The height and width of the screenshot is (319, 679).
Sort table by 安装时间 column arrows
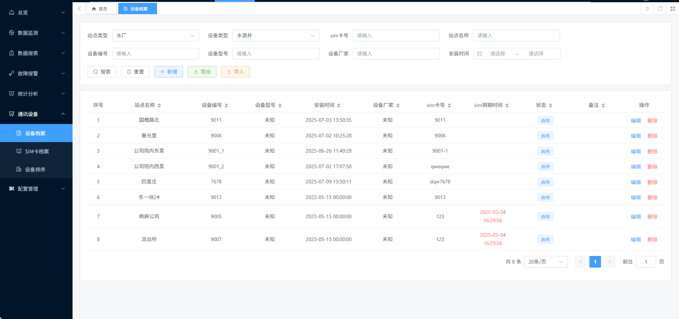click(339, 105)
